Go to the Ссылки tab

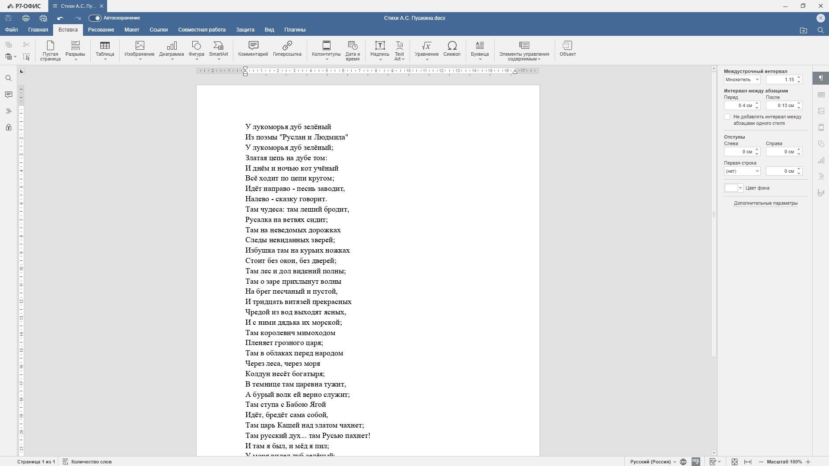pos(159,30)
